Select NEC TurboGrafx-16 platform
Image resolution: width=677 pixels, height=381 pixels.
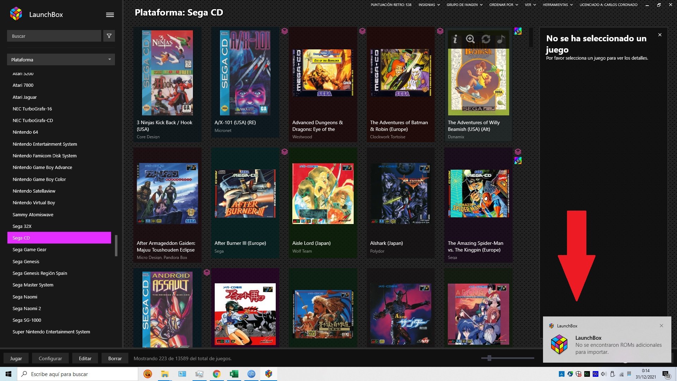point(59,109)
